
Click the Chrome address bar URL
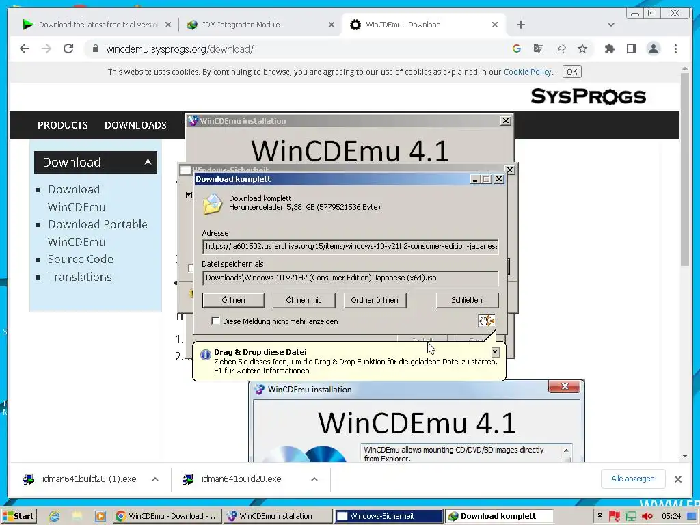(x=180, y=49)
